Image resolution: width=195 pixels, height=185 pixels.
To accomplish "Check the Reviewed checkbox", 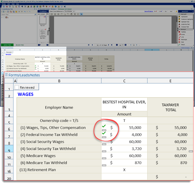I will pyautogui.click(x=17, y=87).
